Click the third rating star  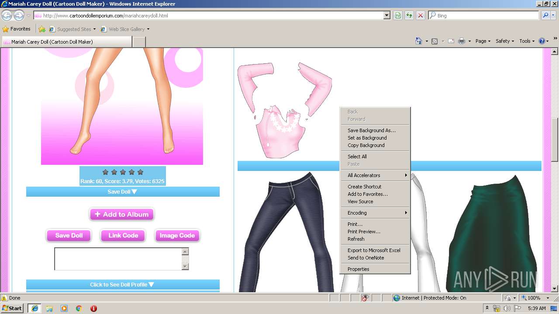[123, 172]
